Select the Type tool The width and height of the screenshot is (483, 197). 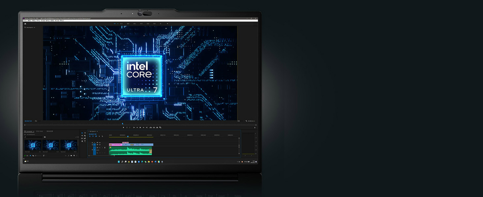tap(85, 141)
